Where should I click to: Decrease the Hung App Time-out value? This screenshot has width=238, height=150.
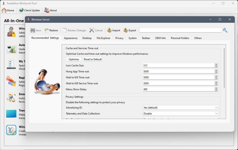point(216,72)
